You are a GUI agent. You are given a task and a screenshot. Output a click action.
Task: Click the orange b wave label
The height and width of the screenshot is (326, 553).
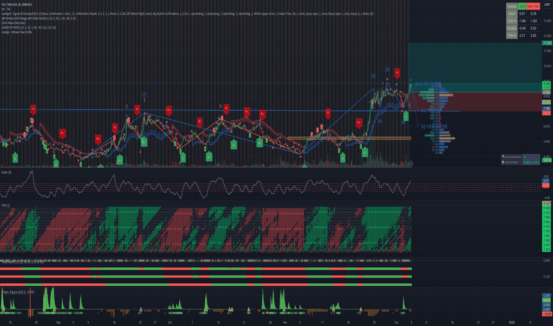point(221,106)
